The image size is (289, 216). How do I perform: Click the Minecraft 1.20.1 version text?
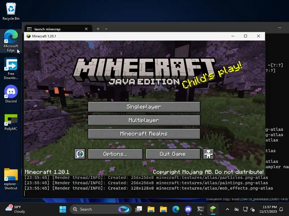pos(47,172)
